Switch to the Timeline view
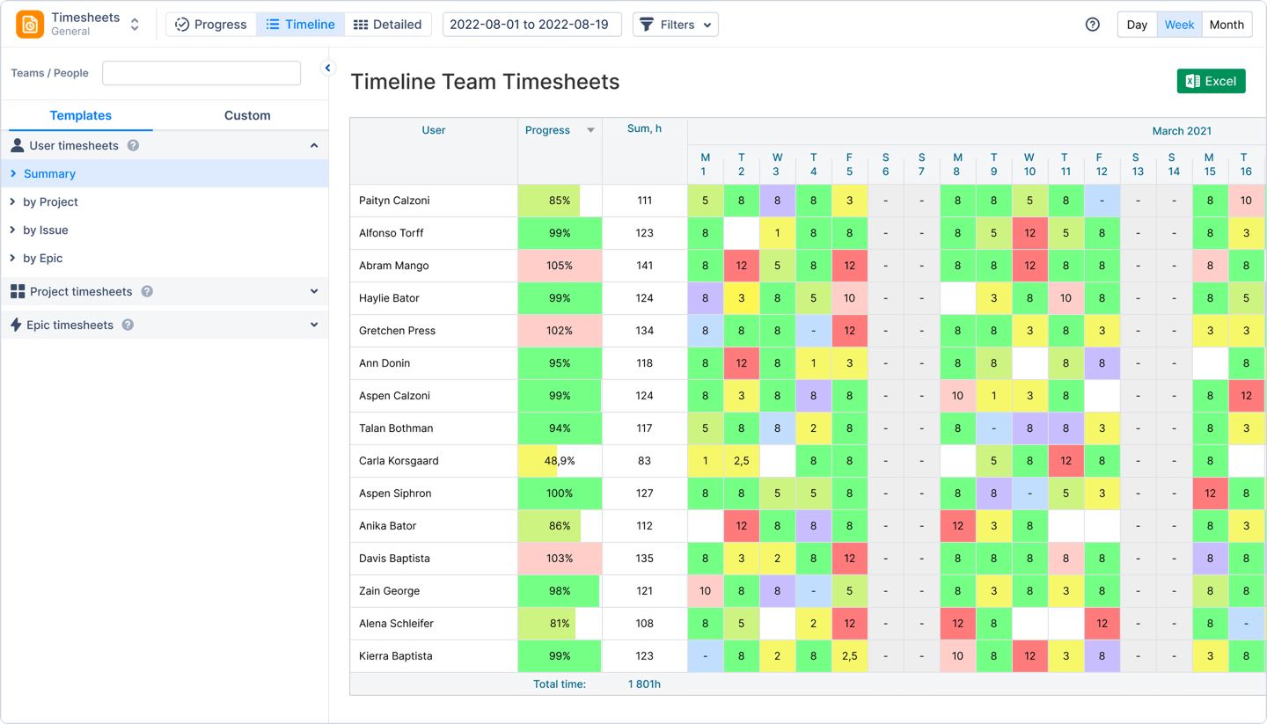Screen dimensions: 1267x724 [300, 25]
